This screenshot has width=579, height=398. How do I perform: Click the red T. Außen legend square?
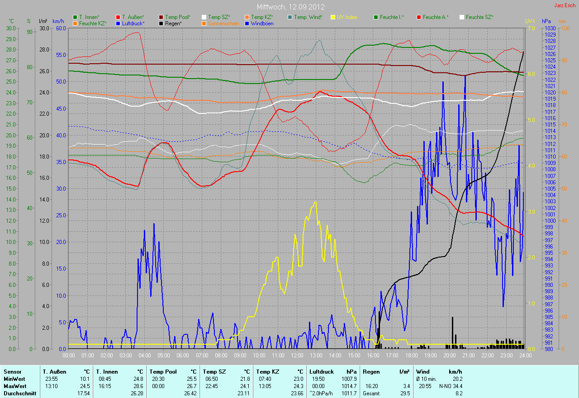point(118,17)
